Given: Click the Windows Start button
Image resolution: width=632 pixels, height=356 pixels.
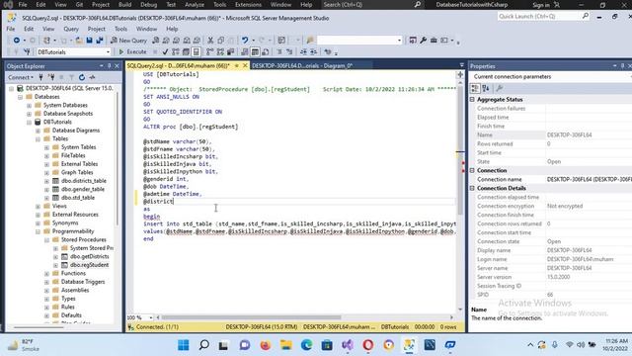Looking at the screenshot, I should coord(184,345).
